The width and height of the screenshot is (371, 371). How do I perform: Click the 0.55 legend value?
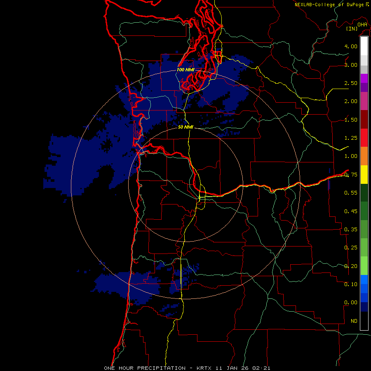[x=351, y=193]
